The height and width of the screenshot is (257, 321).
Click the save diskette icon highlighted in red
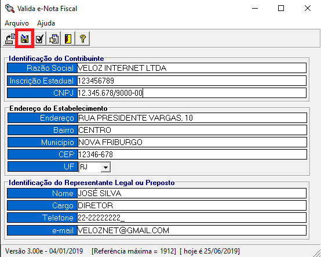click(24, 38)
